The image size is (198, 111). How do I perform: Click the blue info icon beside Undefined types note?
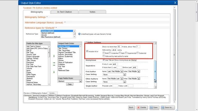(x=79, y=34)
